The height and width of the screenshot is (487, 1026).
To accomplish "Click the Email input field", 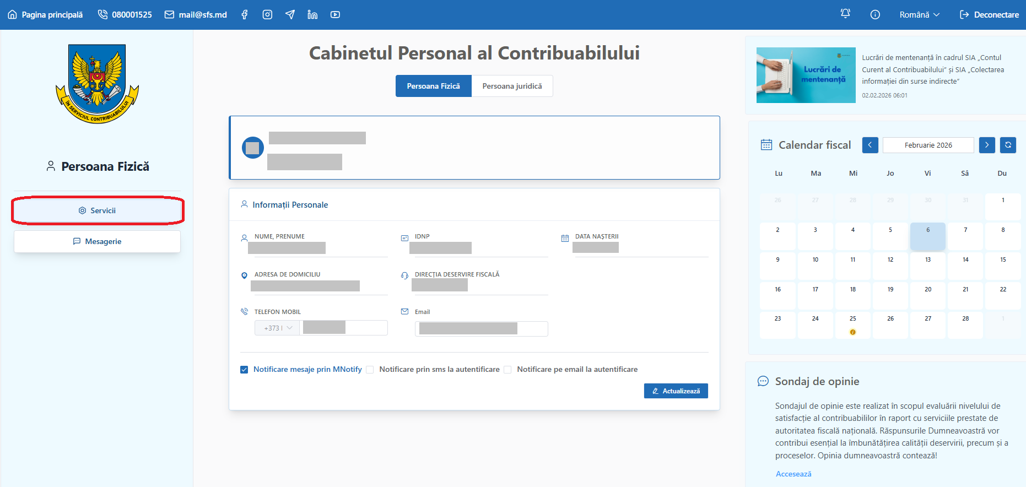I will pyautogui.click(x=481, y=329).
